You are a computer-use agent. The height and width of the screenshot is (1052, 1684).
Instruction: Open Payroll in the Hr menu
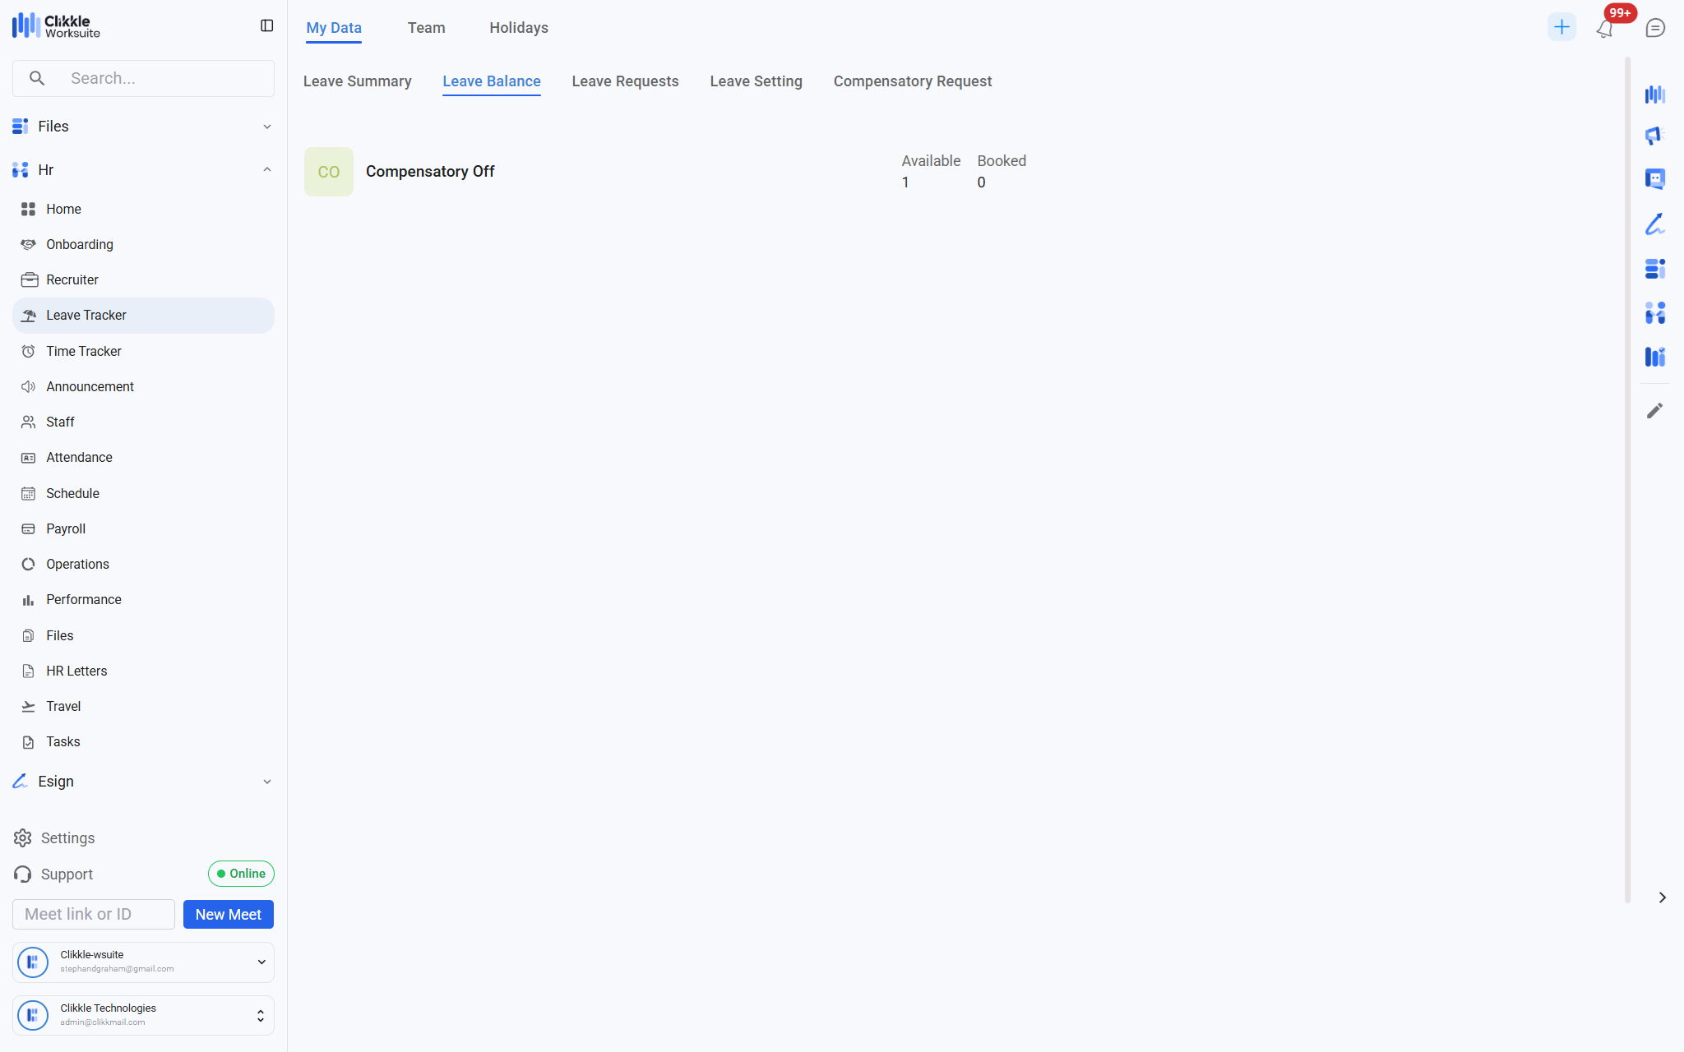pyautogui.click(x=66, y=528)
